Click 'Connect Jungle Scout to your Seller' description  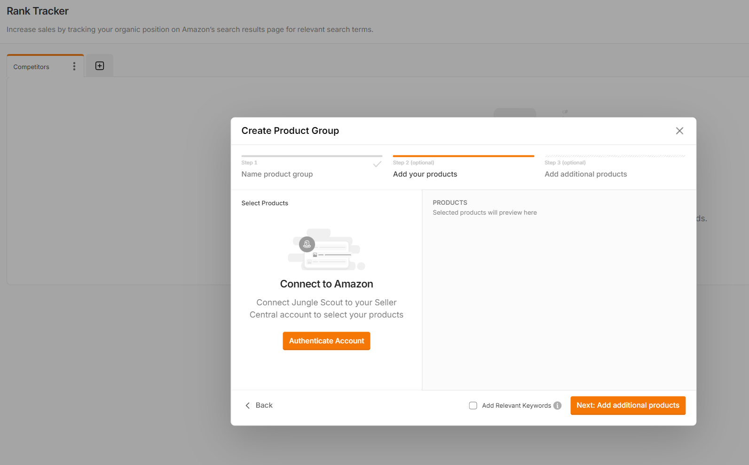click(x=326, y=309)
